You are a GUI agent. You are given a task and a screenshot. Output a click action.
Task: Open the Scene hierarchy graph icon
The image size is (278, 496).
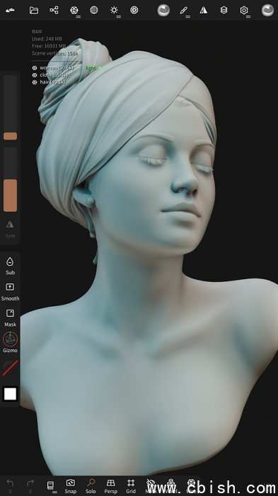[x=54, y=10]
